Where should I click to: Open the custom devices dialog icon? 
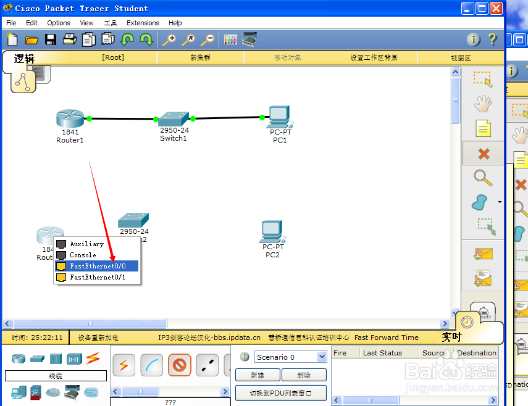[x=250, y=39]
